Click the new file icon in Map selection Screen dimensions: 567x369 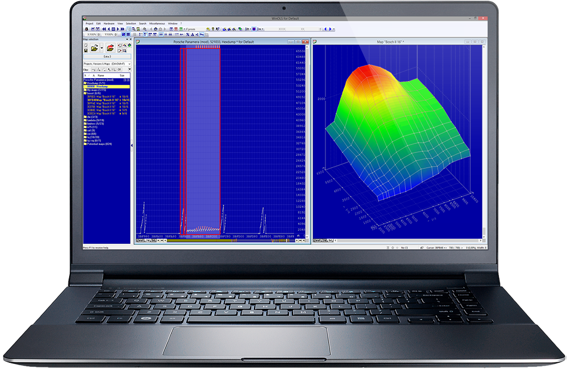click(86, 45)
